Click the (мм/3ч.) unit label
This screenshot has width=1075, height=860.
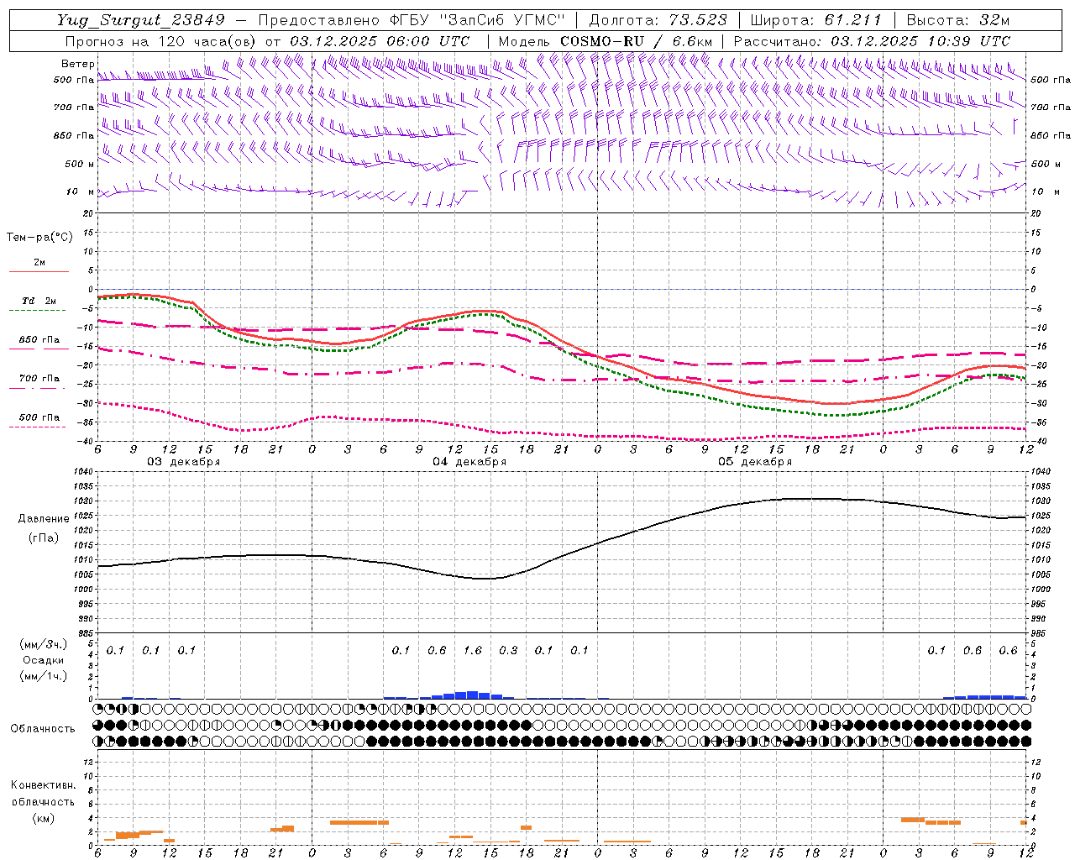44,644
